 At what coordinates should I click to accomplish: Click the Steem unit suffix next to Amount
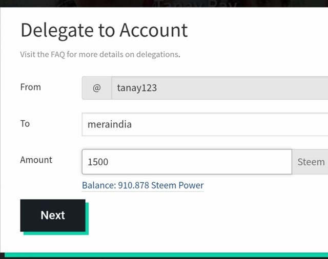(x=310, y=162)
